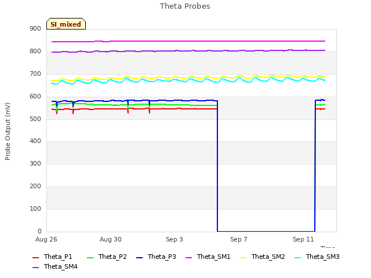371x278 pixels.
Task: Click the 700 y-axis tick label
Action: (35, 74)
